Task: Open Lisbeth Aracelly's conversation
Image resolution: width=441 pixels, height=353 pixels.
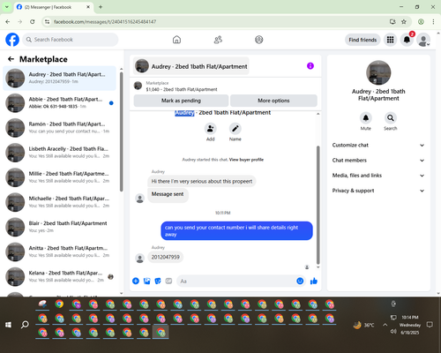Action: 59,153
